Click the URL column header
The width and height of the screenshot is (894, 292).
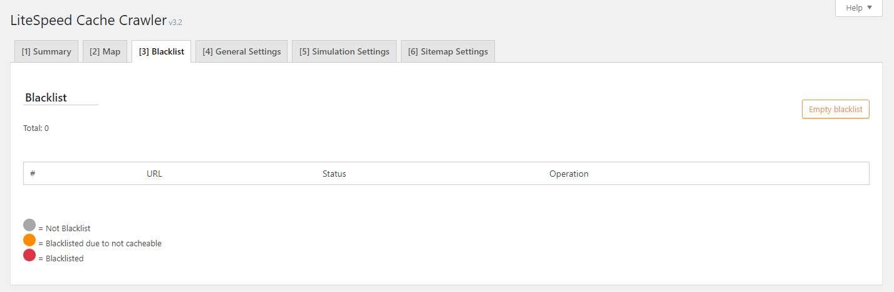[x=154, y=174]
